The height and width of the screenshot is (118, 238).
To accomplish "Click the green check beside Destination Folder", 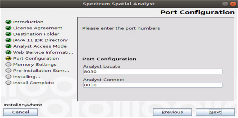I will click(x=8, y=34).
